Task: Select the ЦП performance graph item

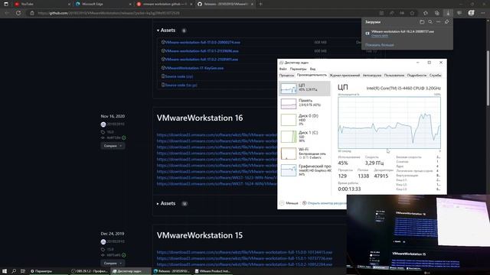Action: click(305, 89)
